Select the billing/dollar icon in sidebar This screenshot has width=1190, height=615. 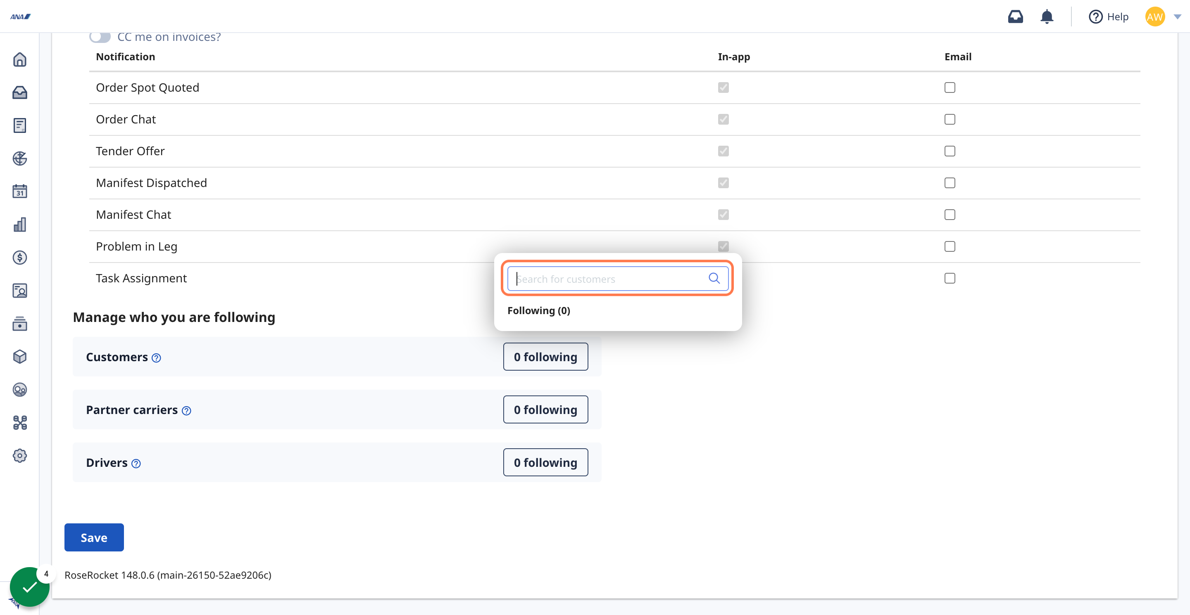(21, 257)
